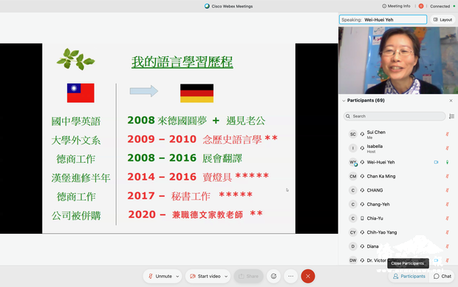Click the speaker video thumbnail of Wei-Huei Yeh

click(x=398, y=60)
